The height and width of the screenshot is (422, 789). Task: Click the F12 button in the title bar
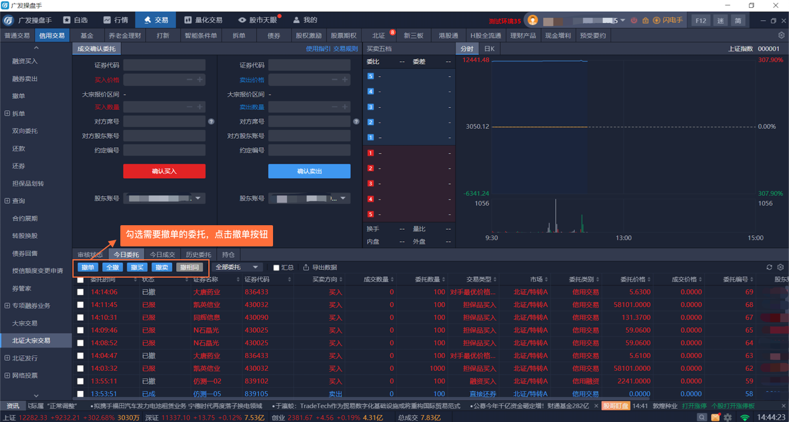700,21
